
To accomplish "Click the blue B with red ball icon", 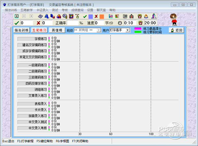I will tap(53, 16).
